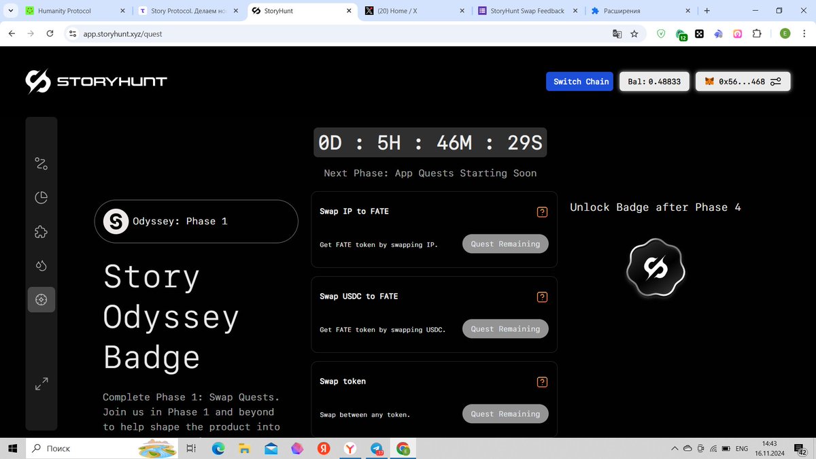Open the puzzle piece icon in sidebar

(41, 232)
